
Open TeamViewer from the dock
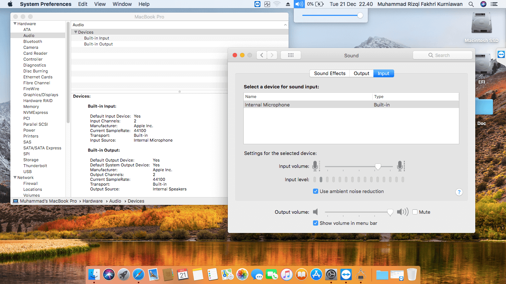click(346, 274)
